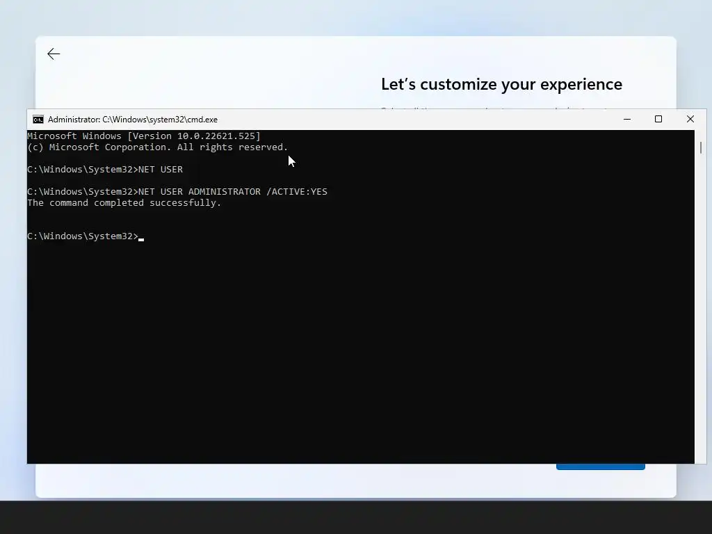Close the Administrator cmd.exe window
Viewport: 712px width, 534px height.
click(x=690, y=119)
